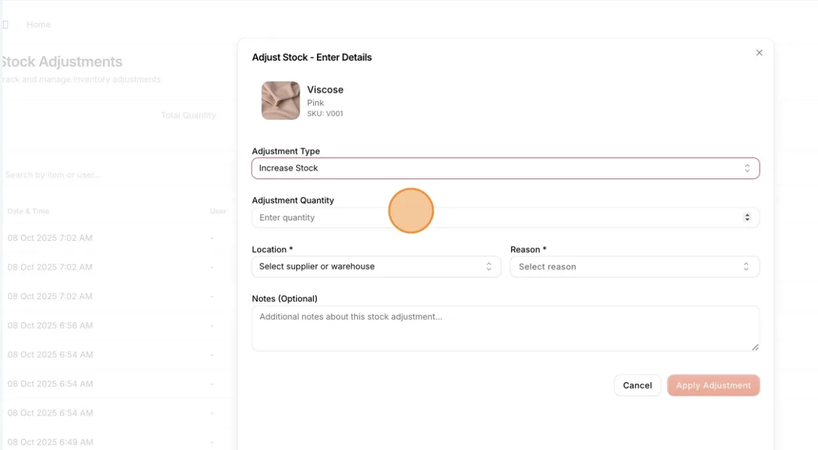The width and height of the screenshot is (818, 450).
Task: Click the SKU: V001 text
Action: pos(325,114)
